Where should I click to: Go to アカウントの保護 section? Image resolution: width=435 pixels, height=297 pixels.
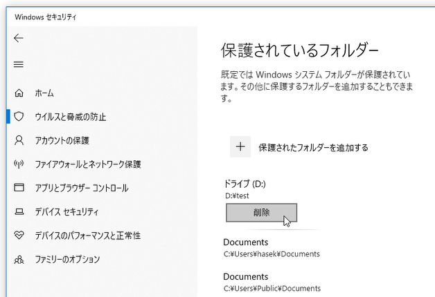[x=62, y=140]
